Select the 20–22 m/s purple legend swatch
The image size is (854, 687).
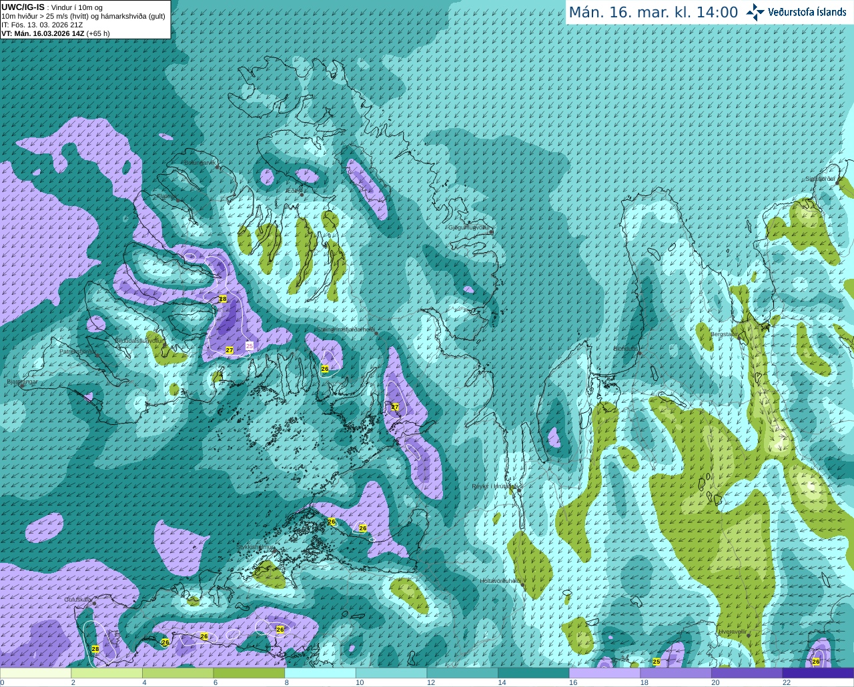747,673
